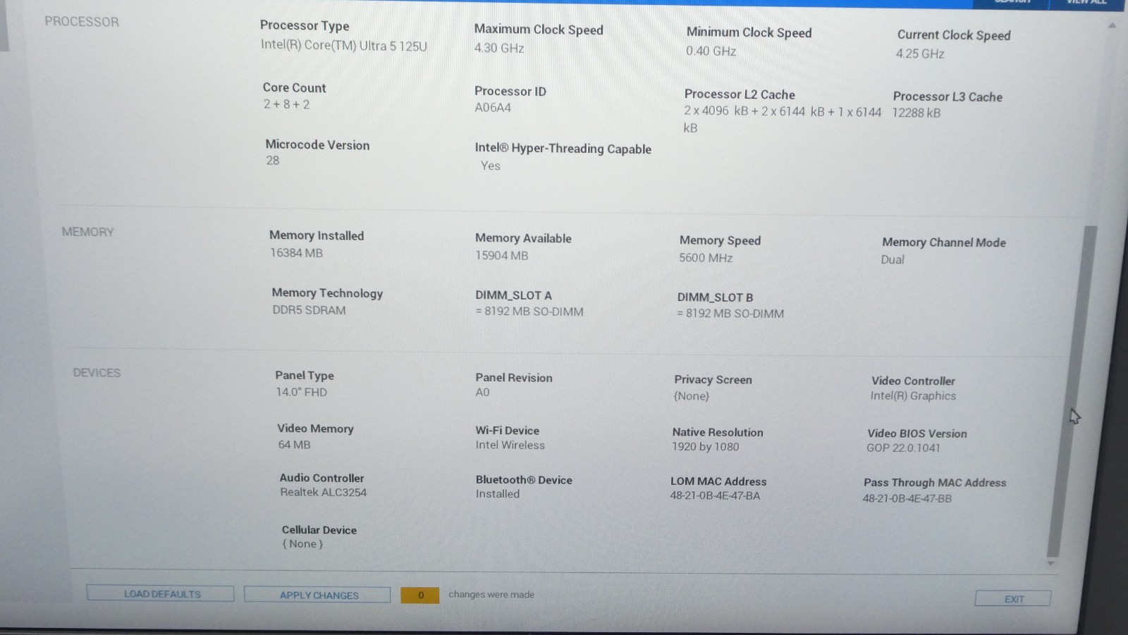Click the Processor ID value A06A4
Image resolution: width=1128 pixels, height=635 pixels.
[x=493, y=108]
